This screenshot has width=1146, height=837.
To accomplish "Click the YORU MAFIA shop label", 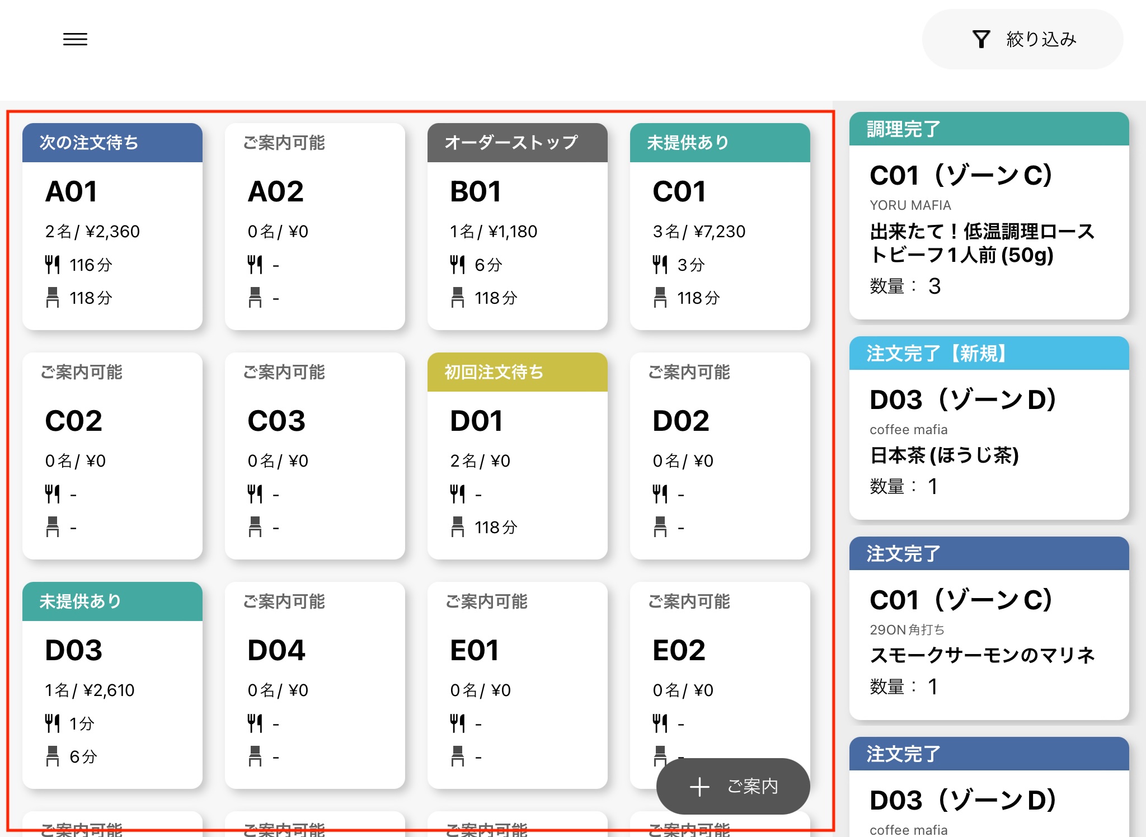I will pos(910,205).
